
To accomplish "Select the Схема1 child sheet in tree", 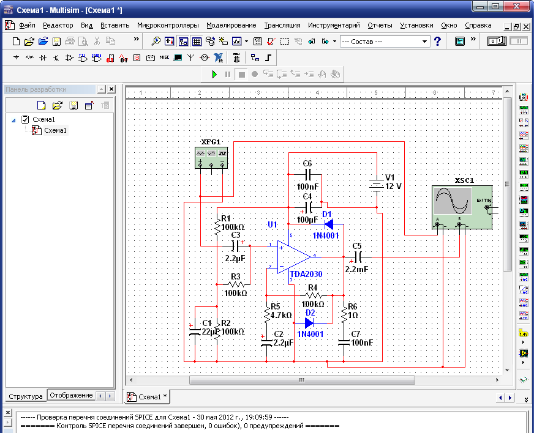I will (x=56, y=130).
